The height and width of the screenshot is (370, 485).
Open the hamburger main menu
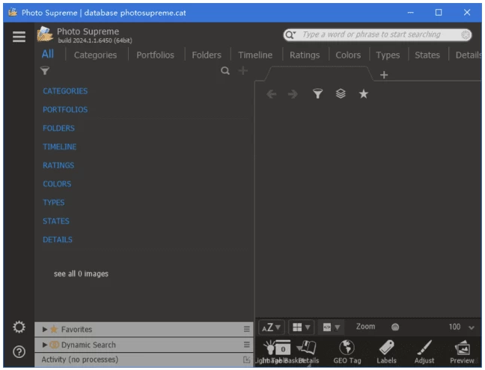(19, 37)
